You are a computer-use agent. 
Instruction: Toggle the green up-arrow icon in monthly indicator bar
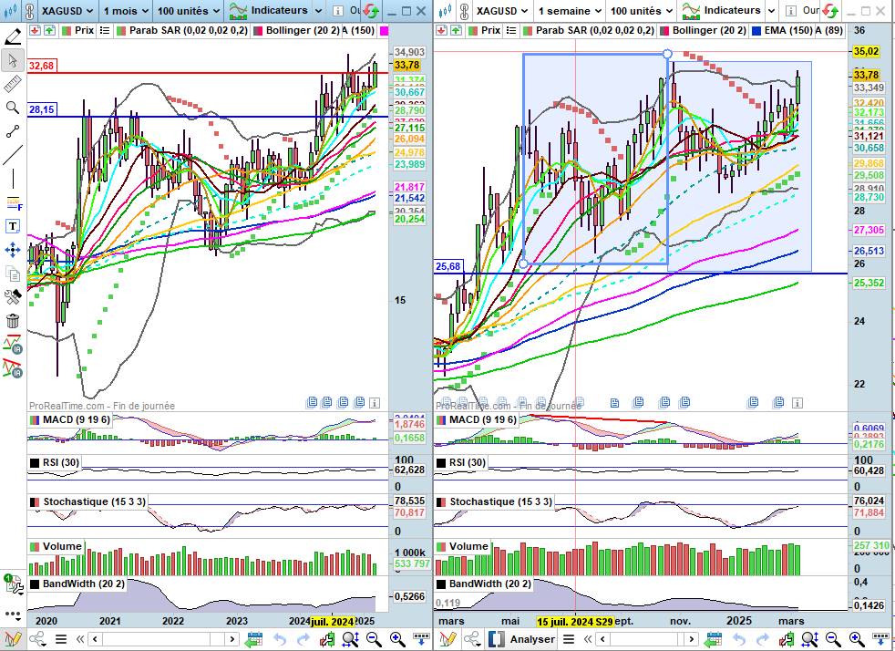point(49,30)
